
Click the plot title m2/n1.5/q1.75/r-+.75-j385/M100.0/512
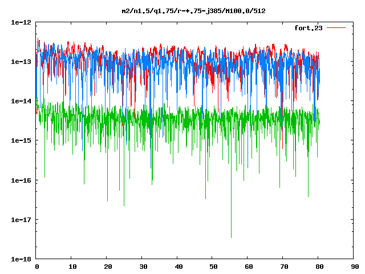[x=194, y=11]
